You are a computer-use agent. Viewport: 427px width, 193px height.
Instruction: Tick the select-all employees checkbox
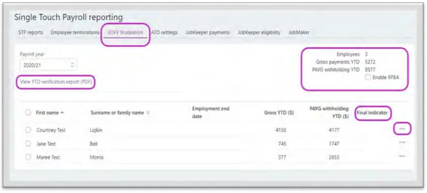[x=28, y=112]
